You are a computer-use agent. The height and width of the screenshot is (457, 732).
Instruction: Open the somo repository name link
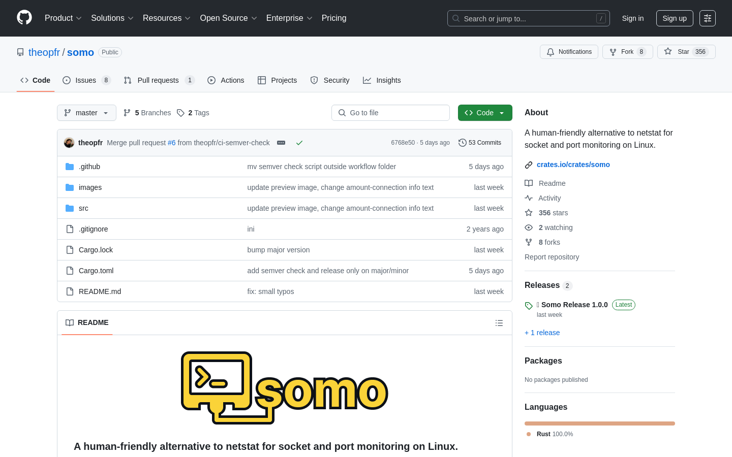coord(80,52)
